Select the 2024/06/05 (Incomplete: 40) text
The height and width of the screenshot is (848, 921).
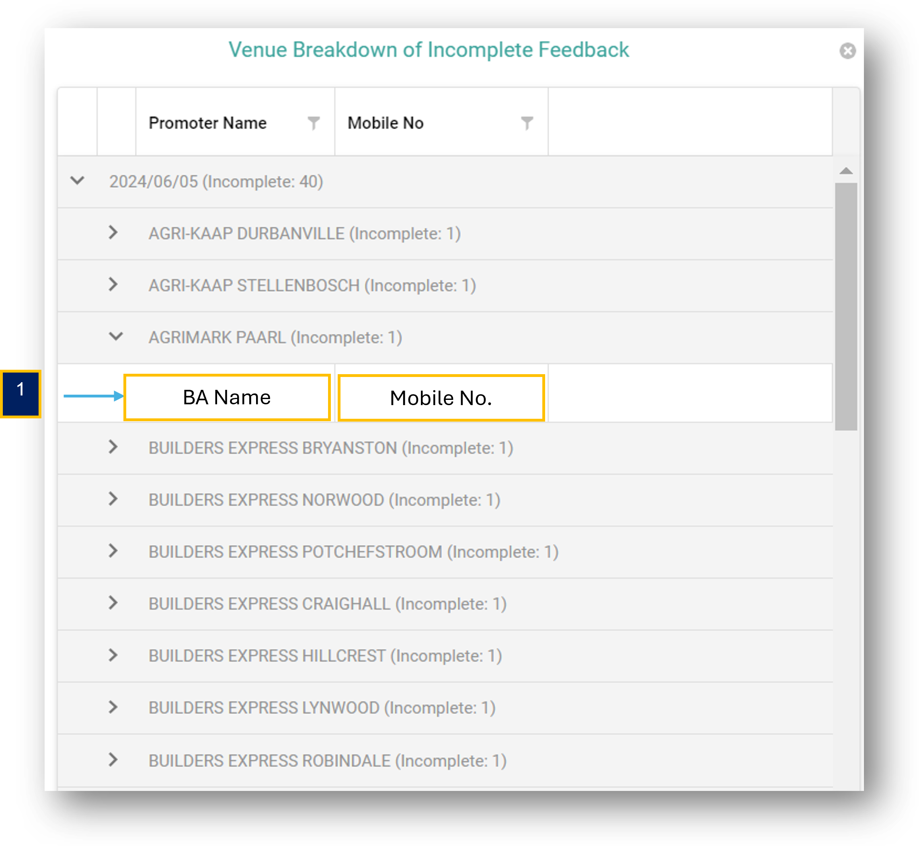point(216,182)
